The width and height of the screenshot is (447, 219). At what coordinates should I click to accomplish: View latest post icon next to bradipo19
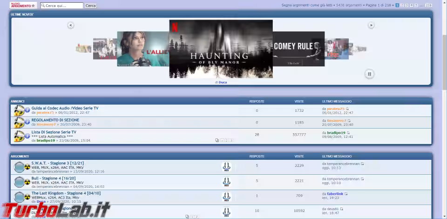pos(348,133)
